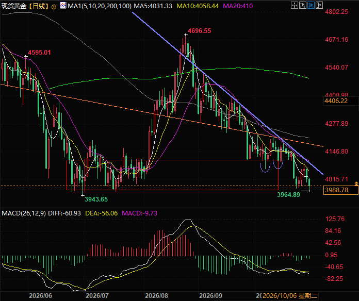Click the 4146.80 axis price
Image resolution: width=359 pixels, height=301 pixels.
[x=336, y=152]
